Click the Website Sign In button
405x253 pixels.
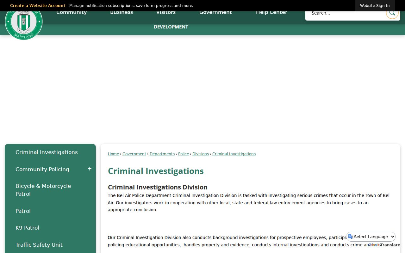tap(375, 6)
